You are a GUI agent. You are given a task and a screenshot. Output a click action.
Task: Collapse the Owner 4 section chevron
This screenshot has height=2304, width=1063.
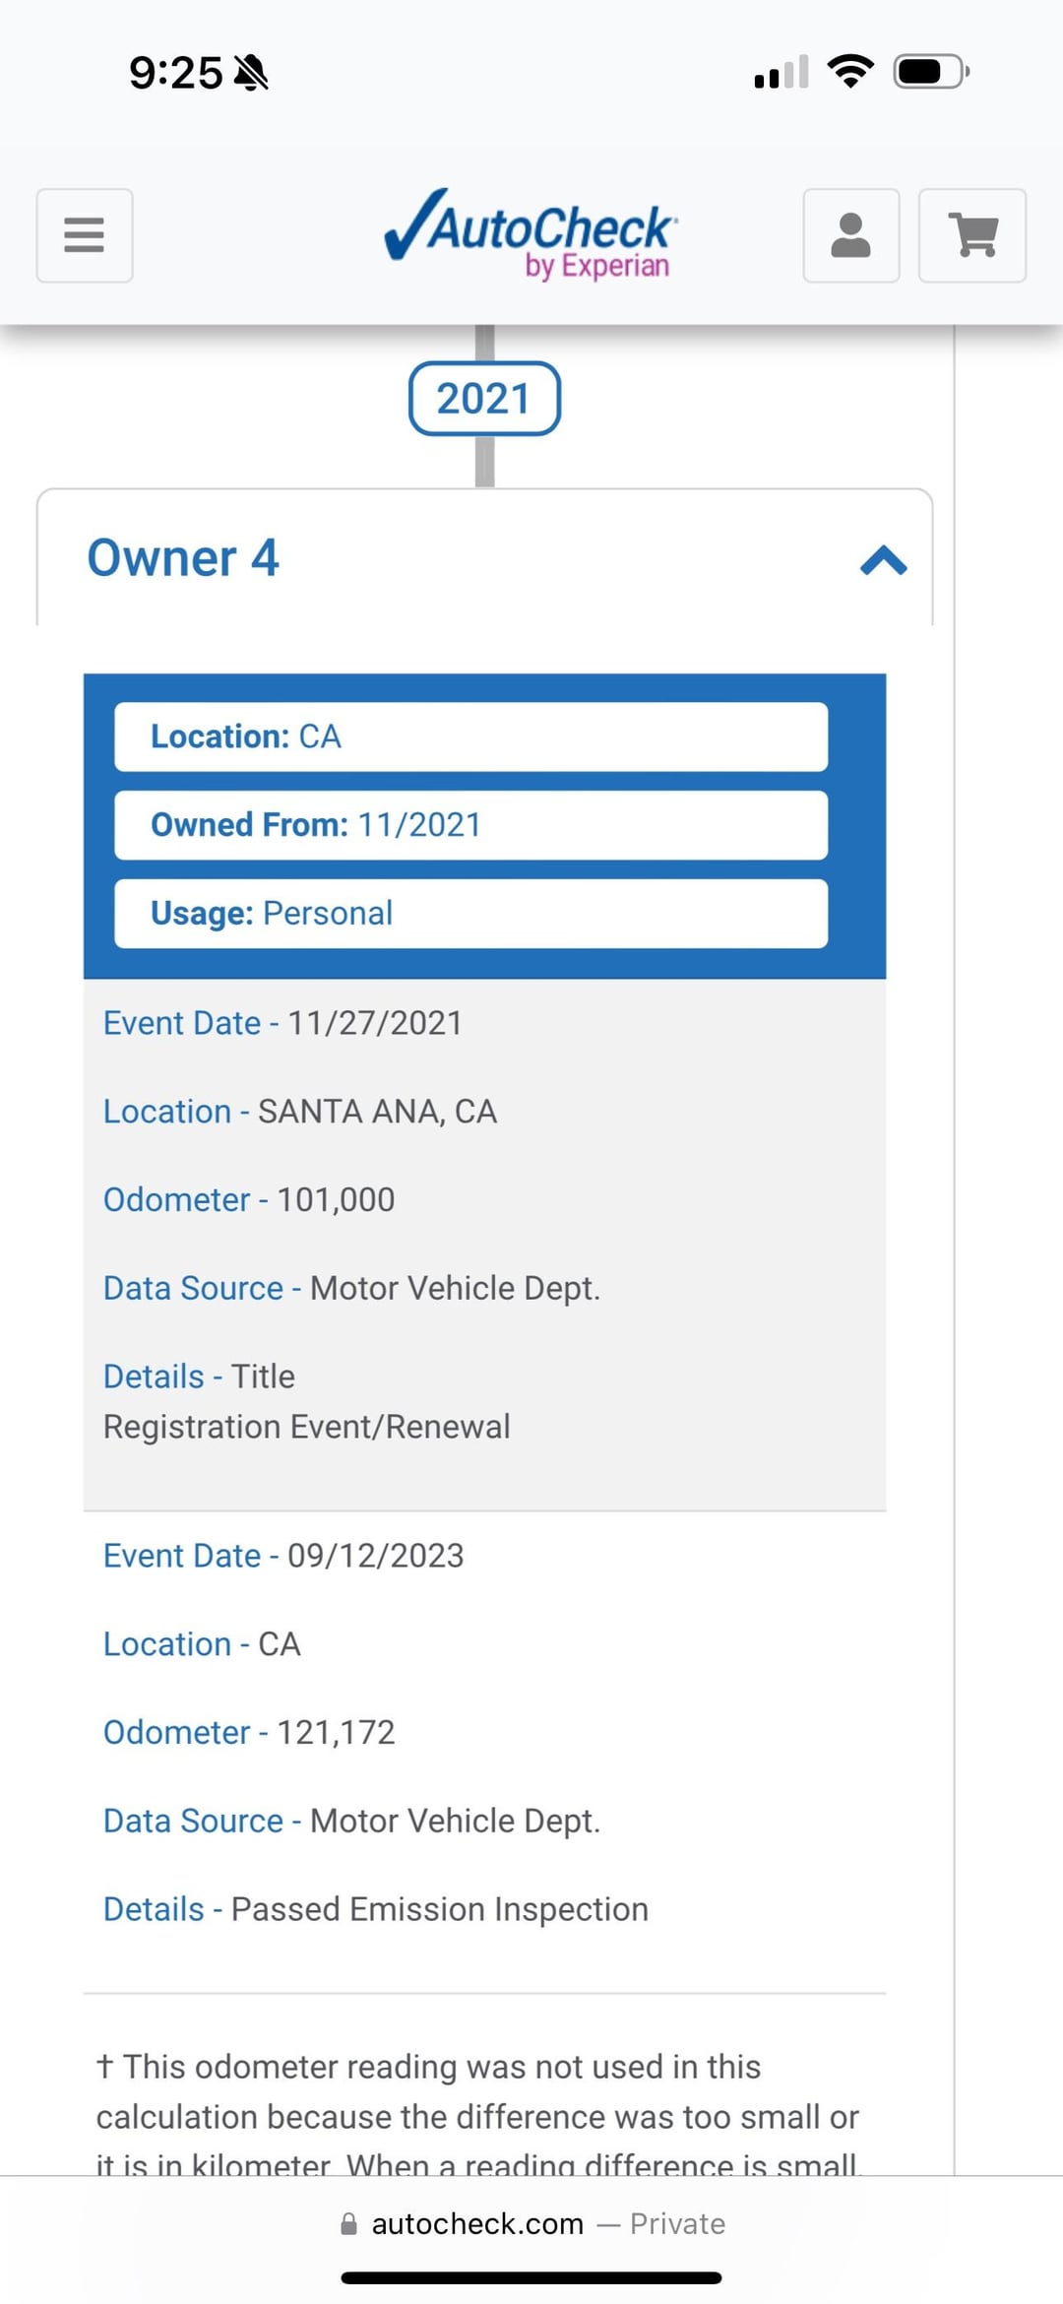(x=883, y=560)
